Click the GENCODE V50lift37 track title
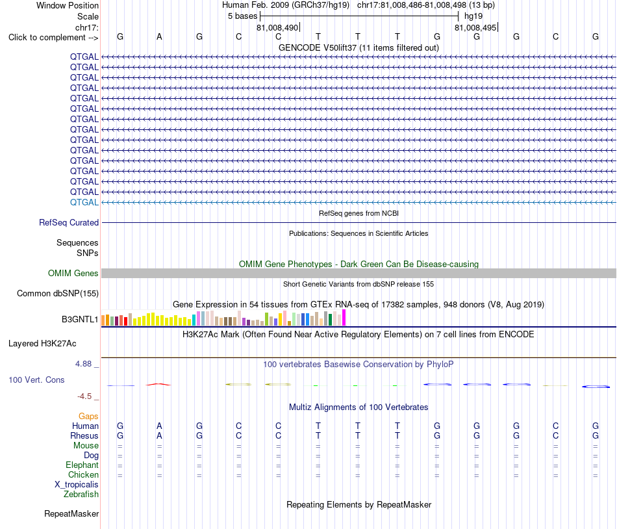This screenshot has height=529, width=617. tap(359, 47)
